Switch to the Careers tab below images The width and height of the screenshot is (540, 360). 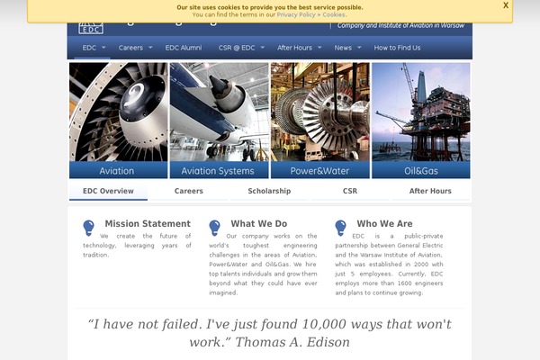click(x=189, y=191)
